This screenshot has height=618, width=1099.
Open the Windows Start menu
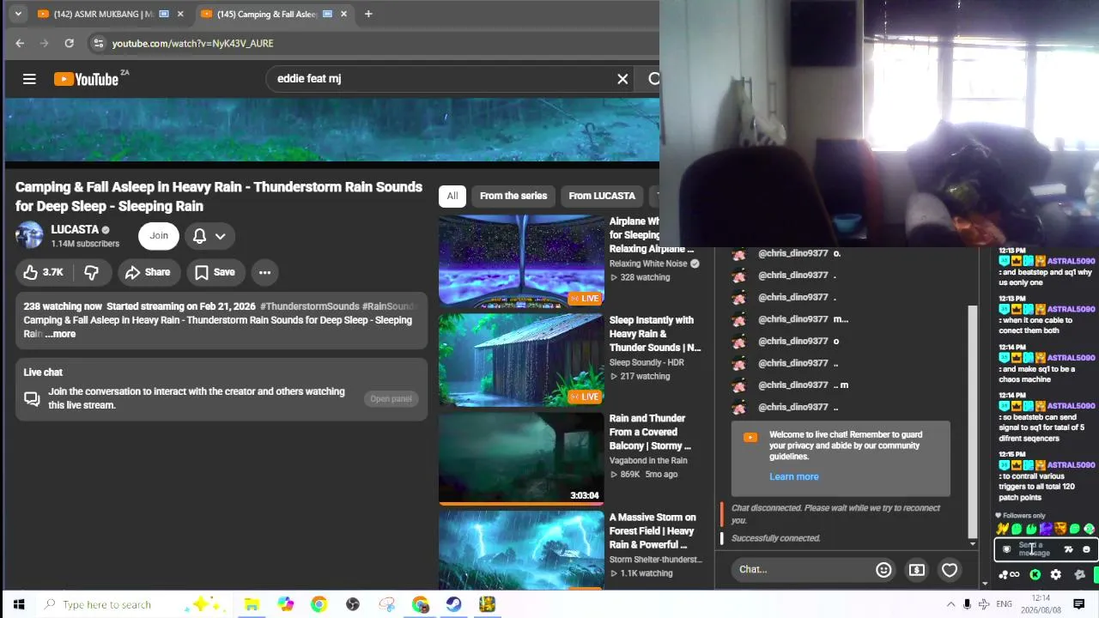(19, 604)
